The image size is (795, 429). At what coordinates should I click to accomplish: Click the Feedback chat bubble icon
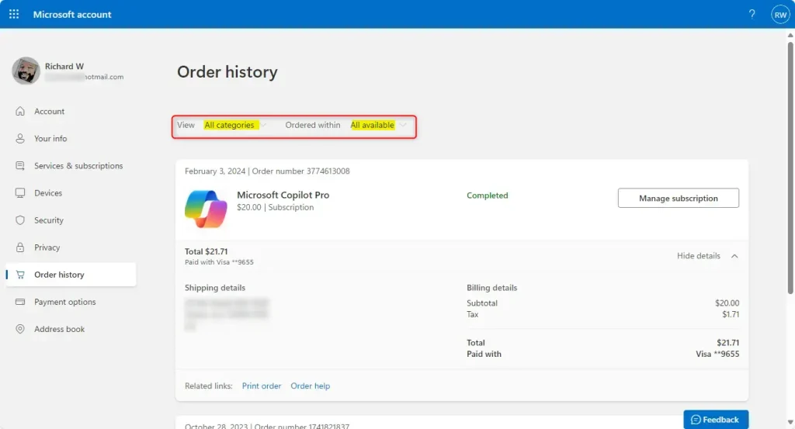[x=696, y=420]
